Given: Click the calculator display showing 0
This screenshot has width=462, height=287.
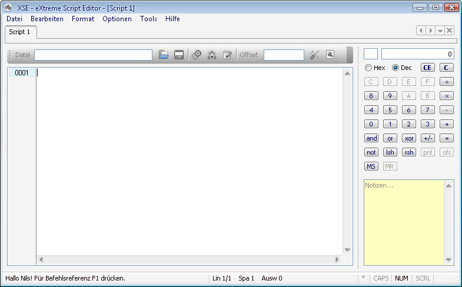Looking at the screenshot, I should (417, 54).
